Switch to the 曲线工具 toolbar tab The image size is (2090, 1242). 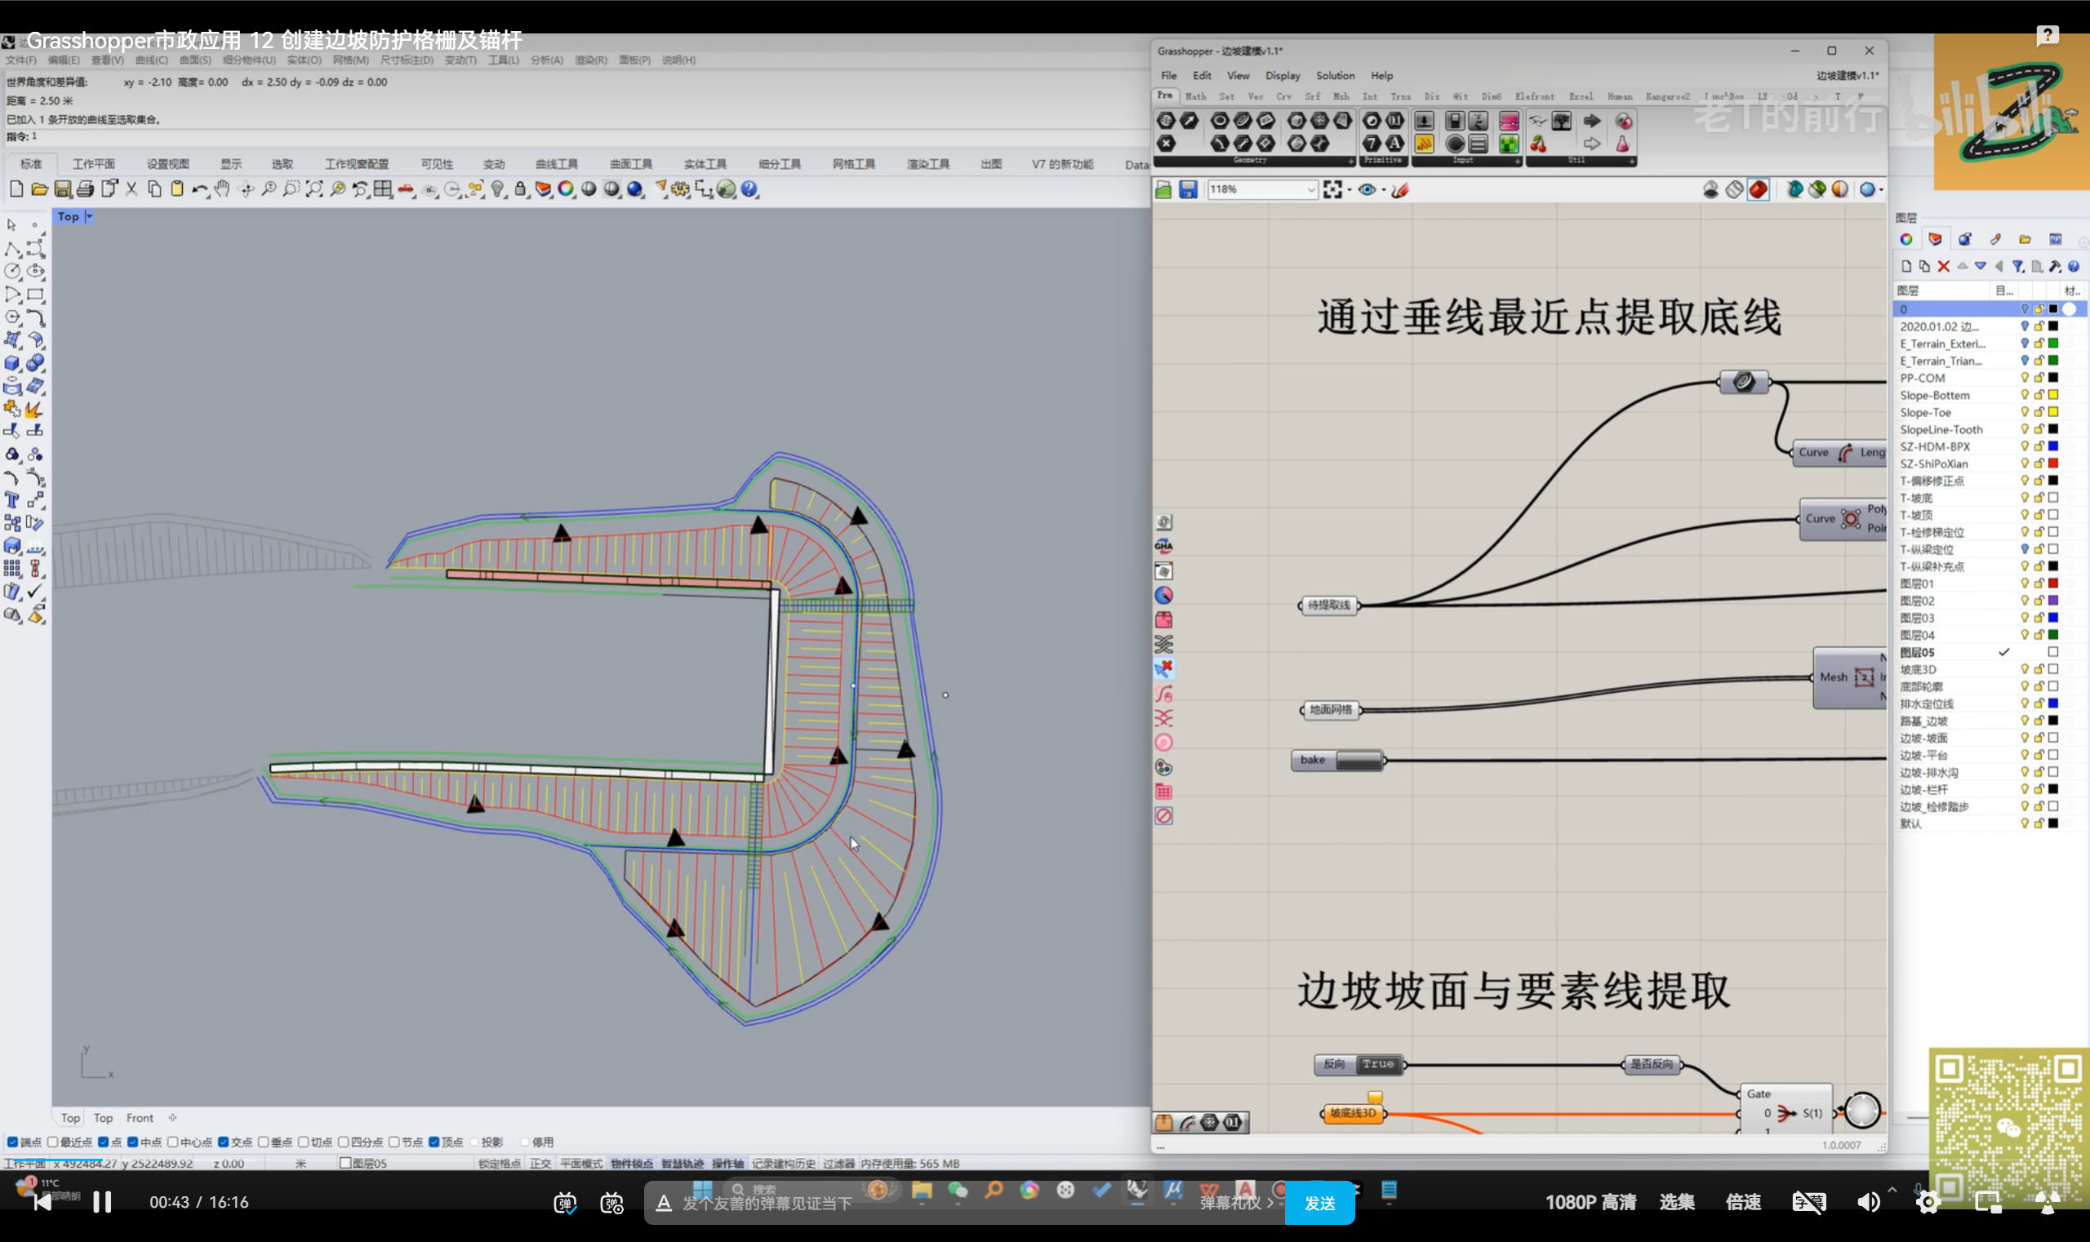(x=557, y=164)
